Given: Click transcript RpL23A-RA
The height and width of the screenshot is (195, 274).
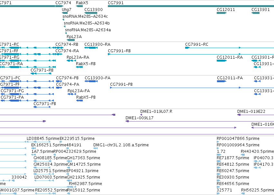Looking at the screenshot, I should click(78, 57).
